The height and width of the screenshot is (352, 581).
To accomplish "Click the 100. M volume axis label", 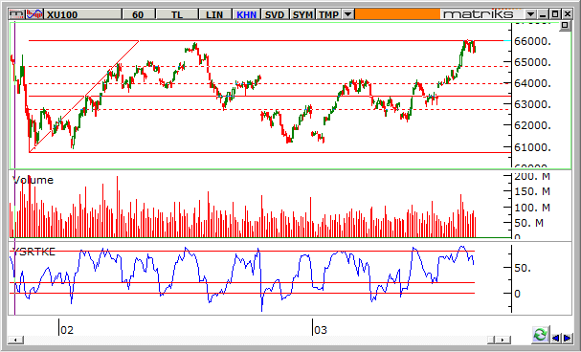I will point(532,208).
